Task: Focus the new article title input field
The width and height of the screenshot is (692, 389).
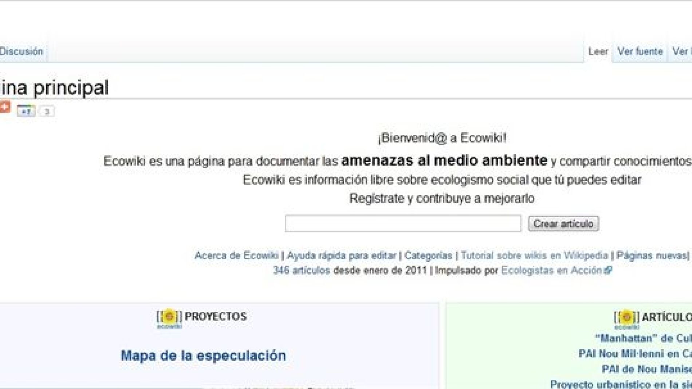Action: pos(403,223)
